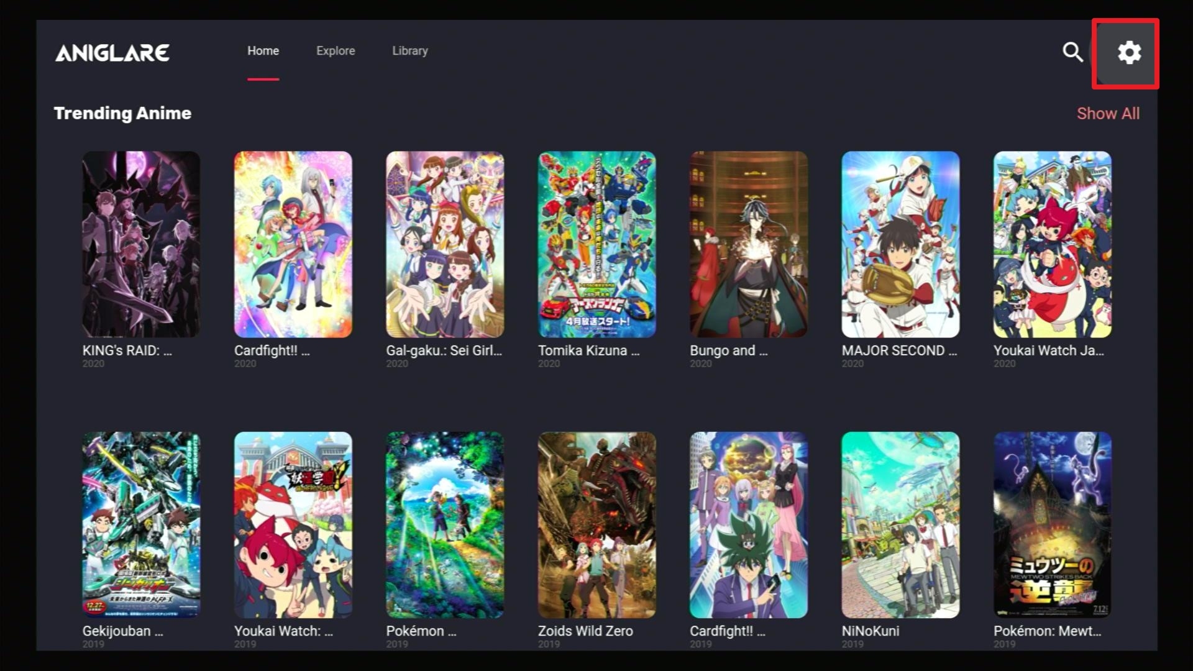Open the settings gear icon
This screenshot has height=671, width=1193.
[x=1128, y=53]
